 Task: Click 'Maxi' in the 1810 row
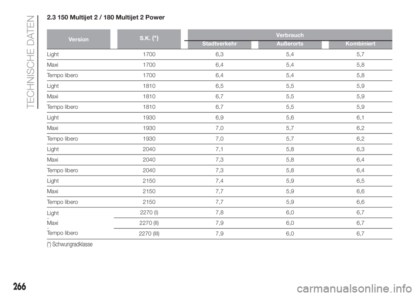[x=52, y=96]
